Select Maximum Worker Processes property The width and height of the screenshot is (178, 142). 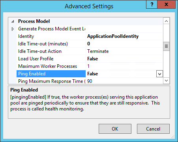(x=51, y=66)
